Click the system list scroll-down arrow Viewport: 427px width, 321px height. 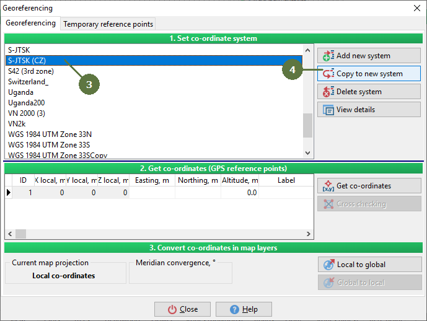click(308, 152)
